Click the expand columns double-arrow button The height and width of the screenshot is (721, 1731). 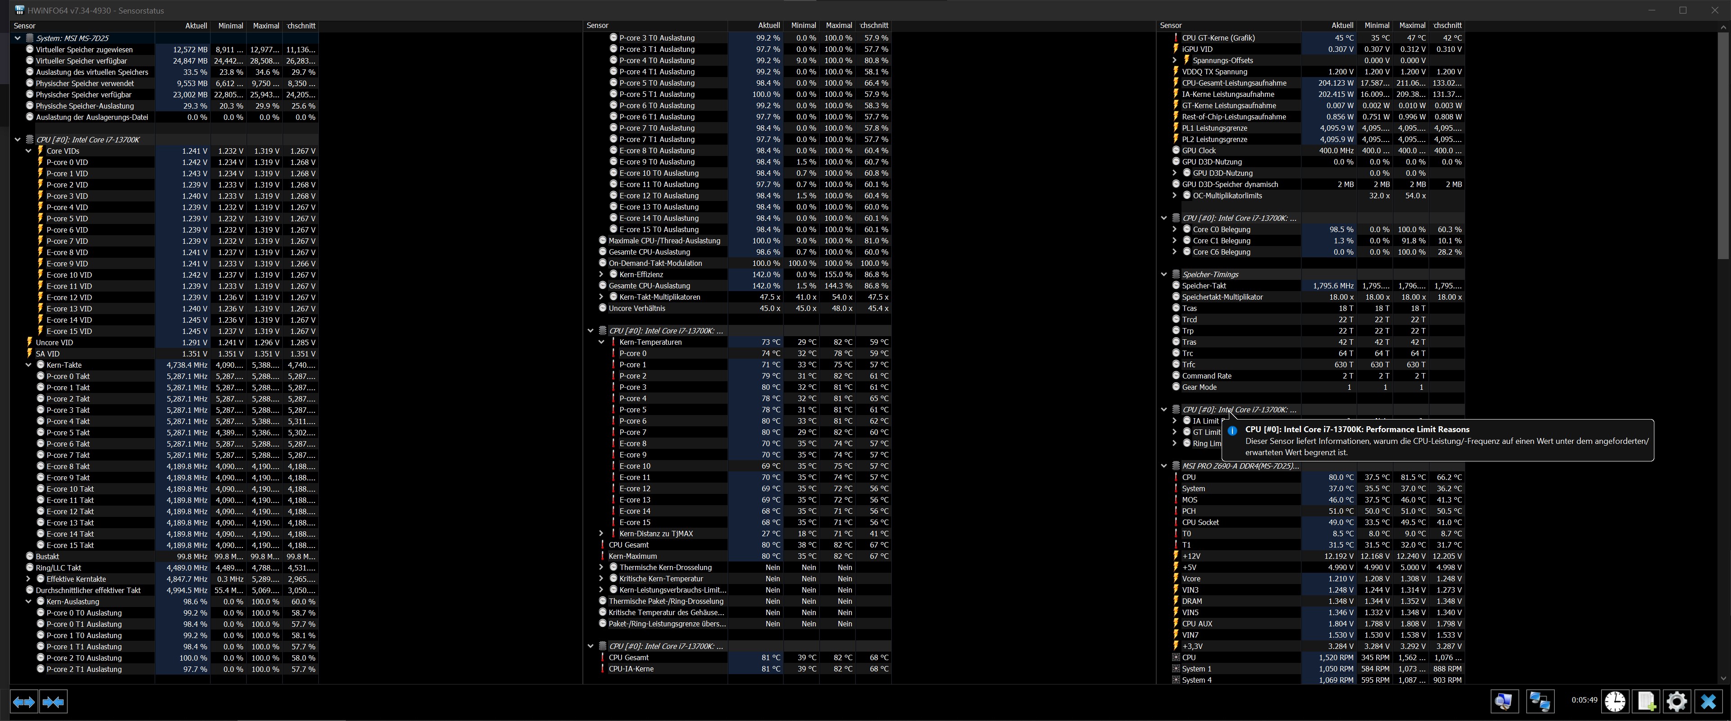coord(23,702)
